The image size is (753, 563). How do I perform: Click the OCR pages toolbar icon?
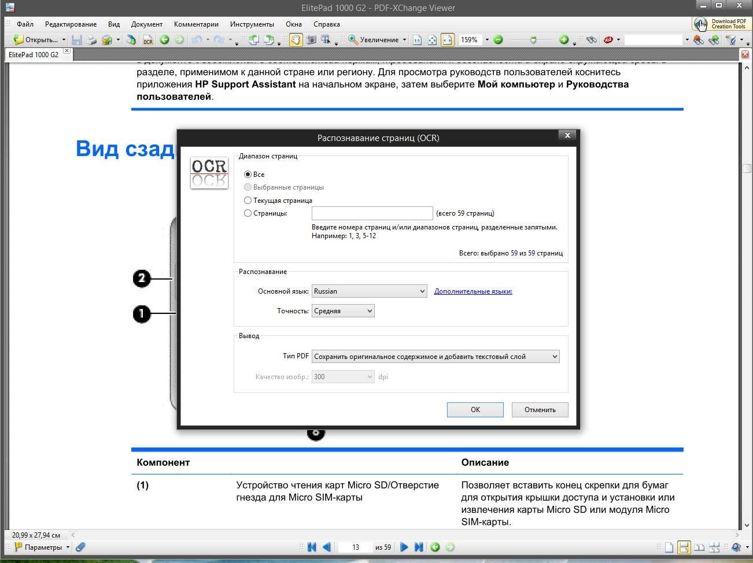tap(148, 40)
